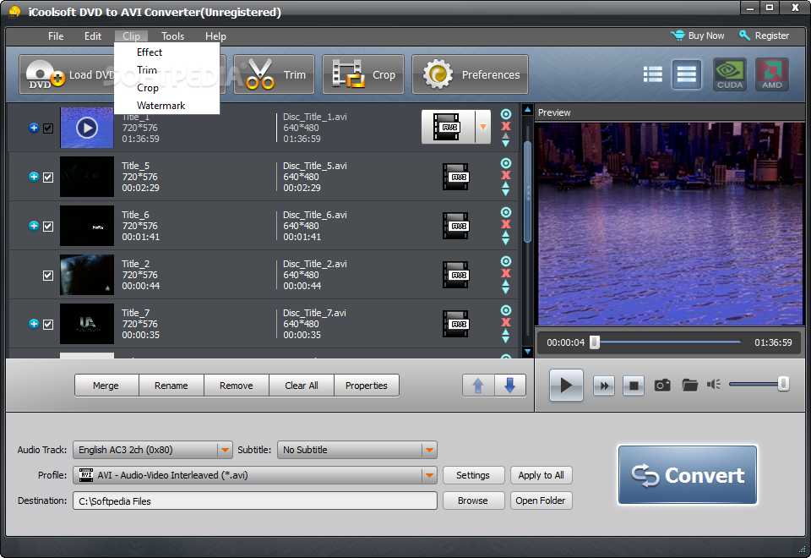Uncheck the Title_1 checkbox
Image resolution: width=811 pixels, height=558 pixels.
tap(48, 129)
